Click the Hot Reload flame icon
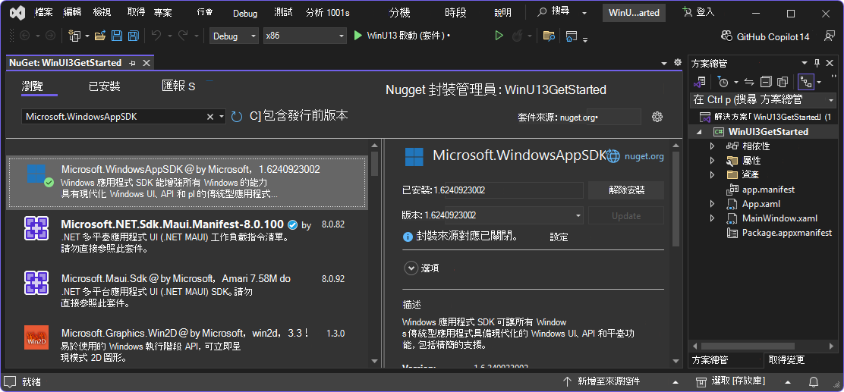This screenshot has width=844, height=392. tap(518, 36)
